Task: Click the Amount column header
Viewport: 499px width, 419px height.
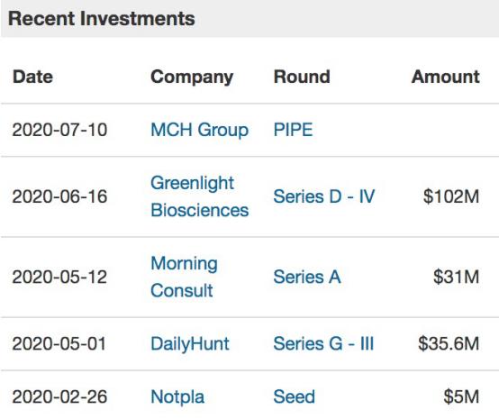Action: 446,77
